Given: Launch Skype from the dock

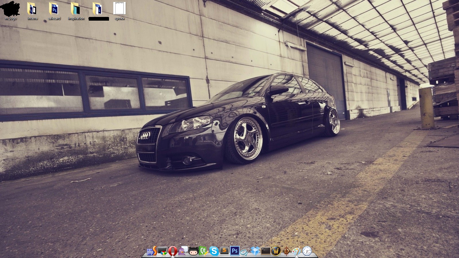Looking at the screenshot, I should (214, 251).
